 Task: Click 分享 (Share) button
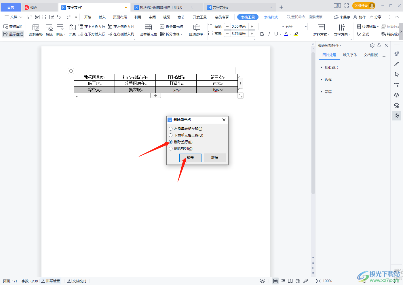[x=375, y=17]
